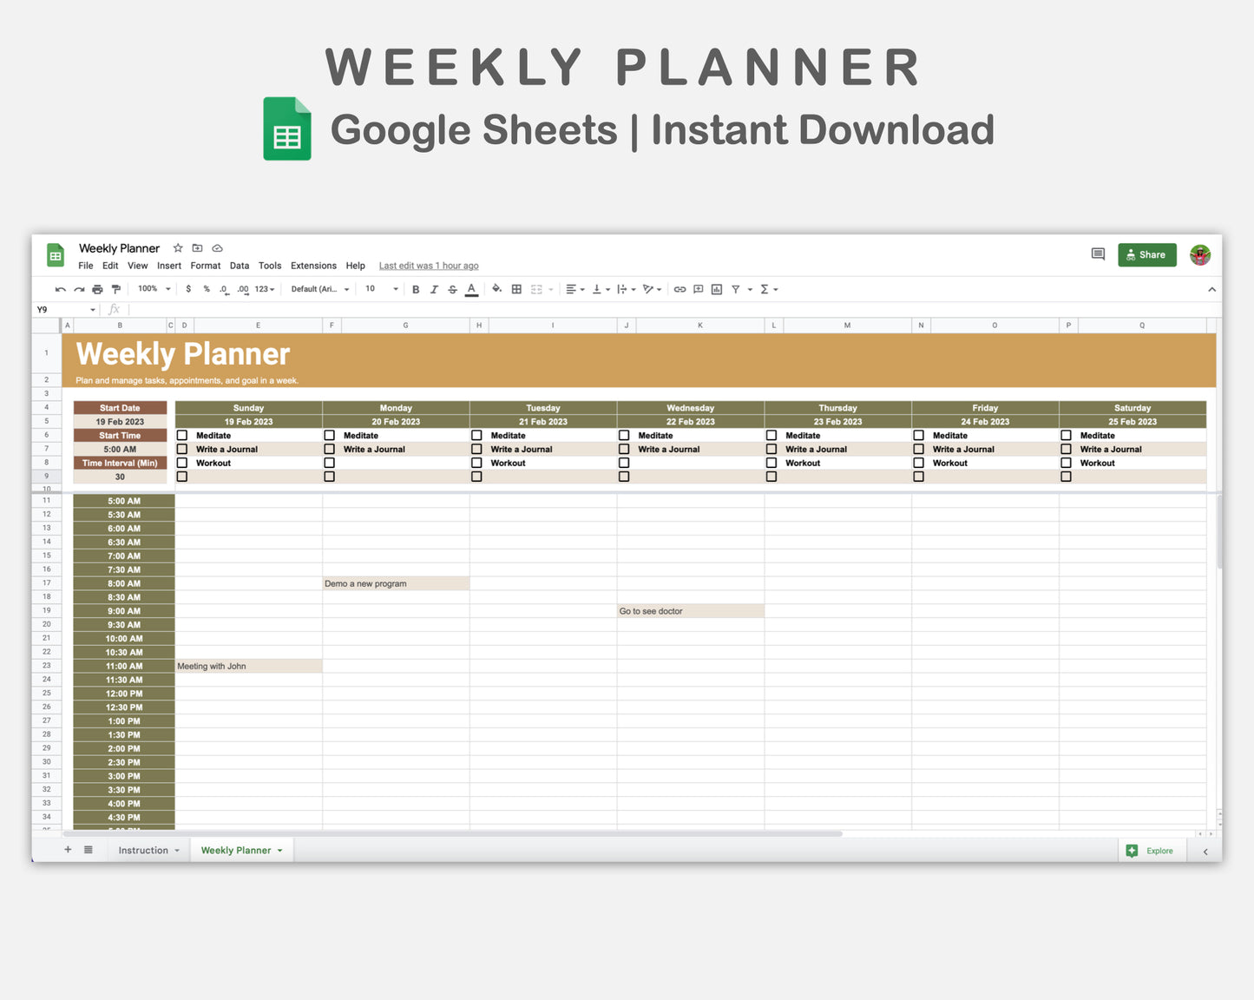Screen dimensions: 1254x1000
Task: Check Meditate checkbox under Sunday
Action: coord(181,435)
